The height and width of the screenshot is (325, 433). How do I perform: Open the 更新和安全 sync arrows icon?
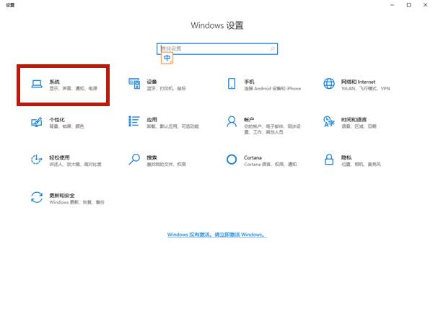point(37,197)
